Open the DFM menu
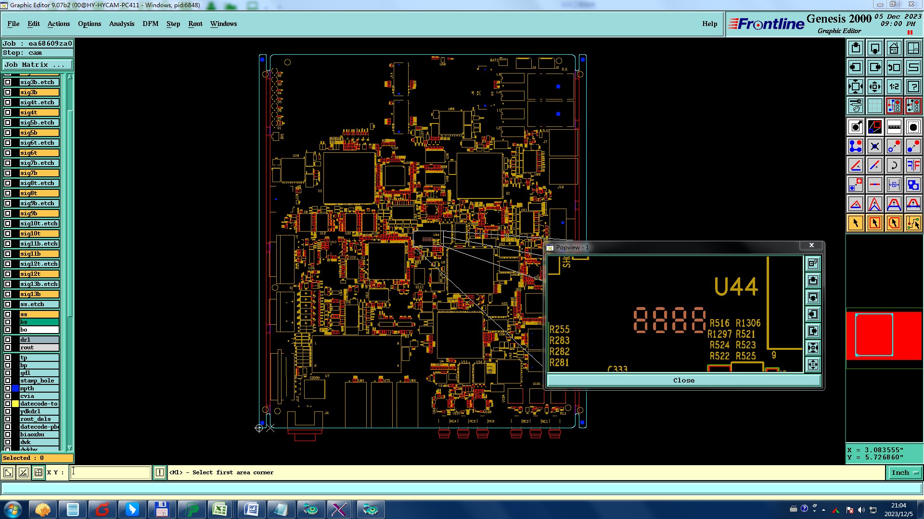Image resolution: width=924 pixels, height=519 pixels. pyautogui.click(x=150, y=24)
